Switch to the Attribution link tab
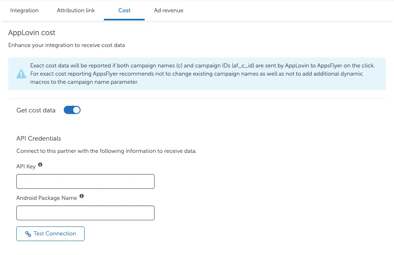Viewport: 394px width, 255px height. tap(76, 10)
